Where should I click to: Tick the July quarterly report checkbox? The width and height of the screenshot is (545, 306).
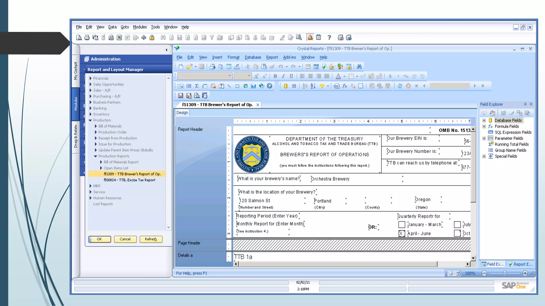(457, 224)
